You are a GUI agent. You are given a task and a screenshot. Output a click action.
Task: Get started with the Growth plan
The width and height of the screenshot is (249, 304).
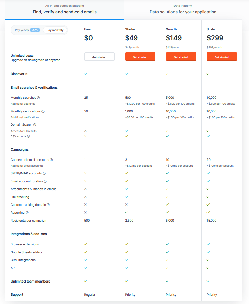(181, 57)
